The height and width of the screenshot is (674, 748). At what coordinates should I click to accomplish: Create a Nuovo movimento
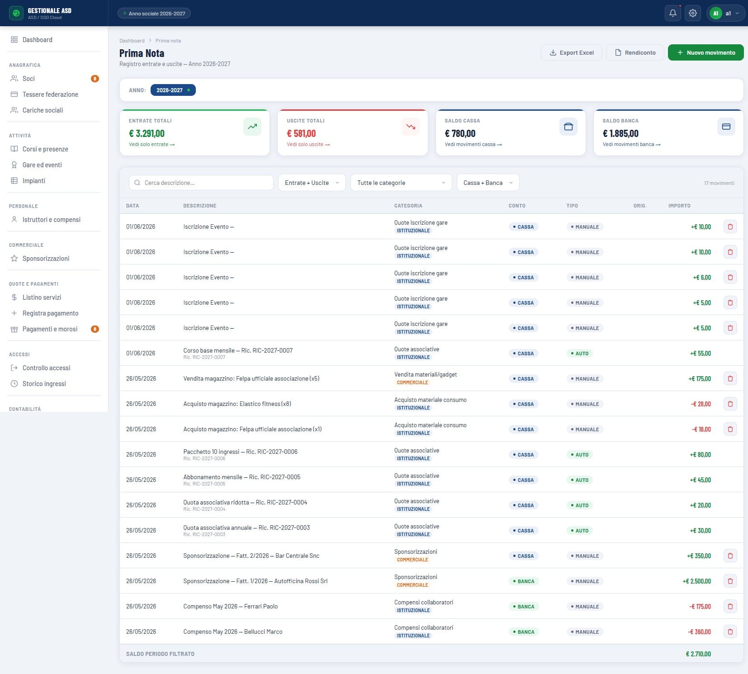click(x=705, y=52)
